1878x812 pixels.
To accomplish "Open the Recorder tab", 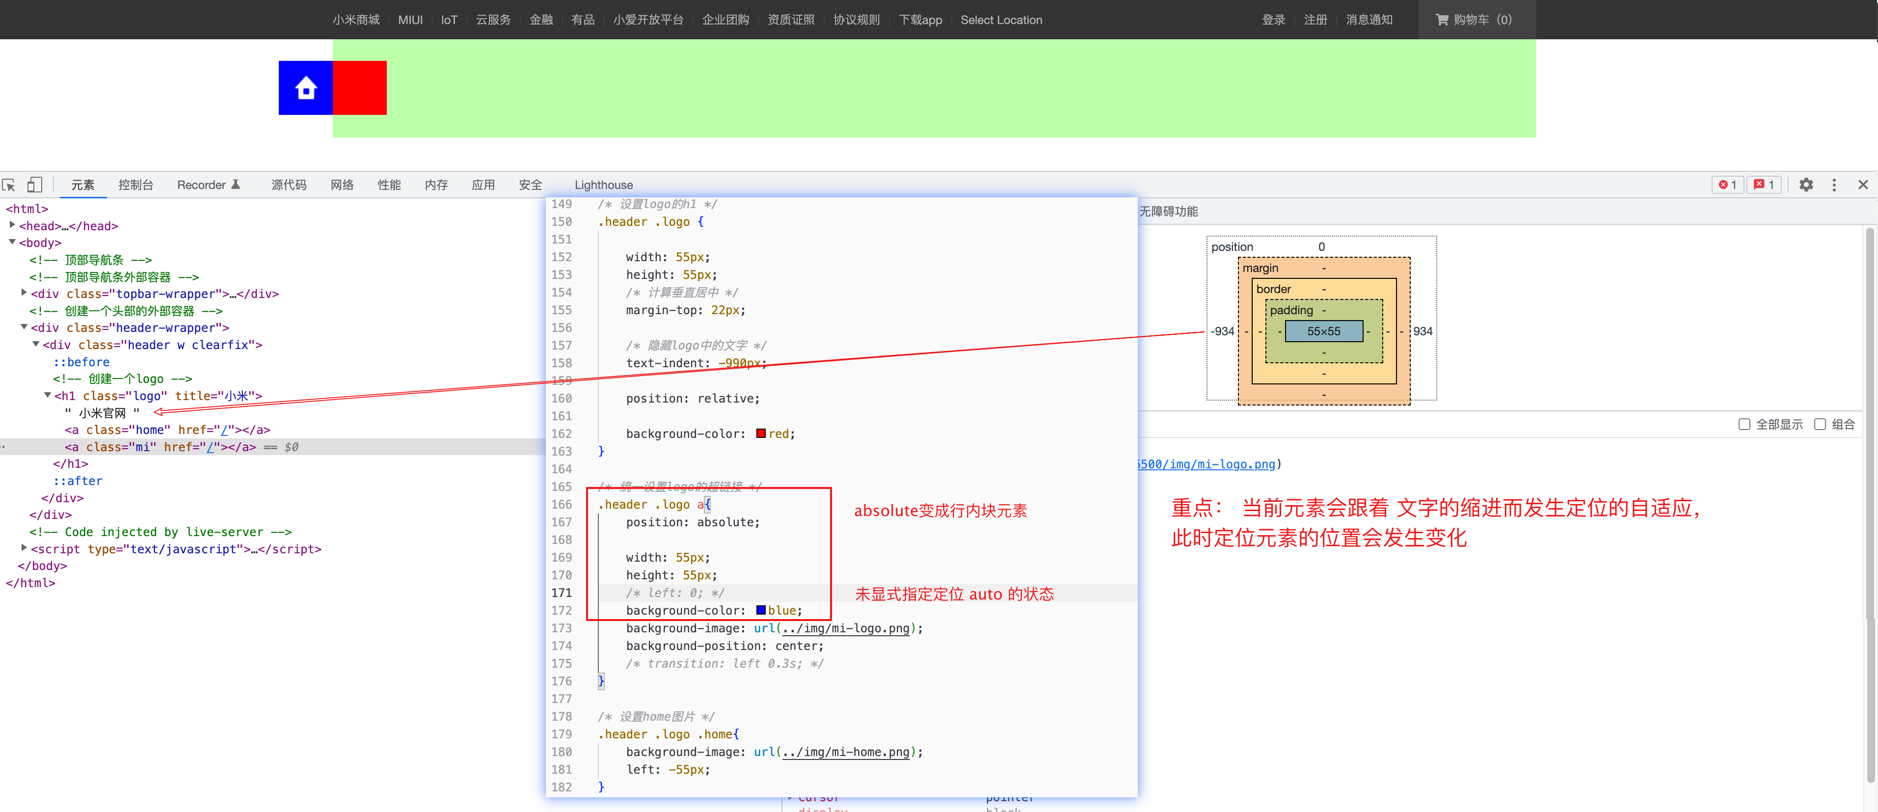I will point(208,185).
